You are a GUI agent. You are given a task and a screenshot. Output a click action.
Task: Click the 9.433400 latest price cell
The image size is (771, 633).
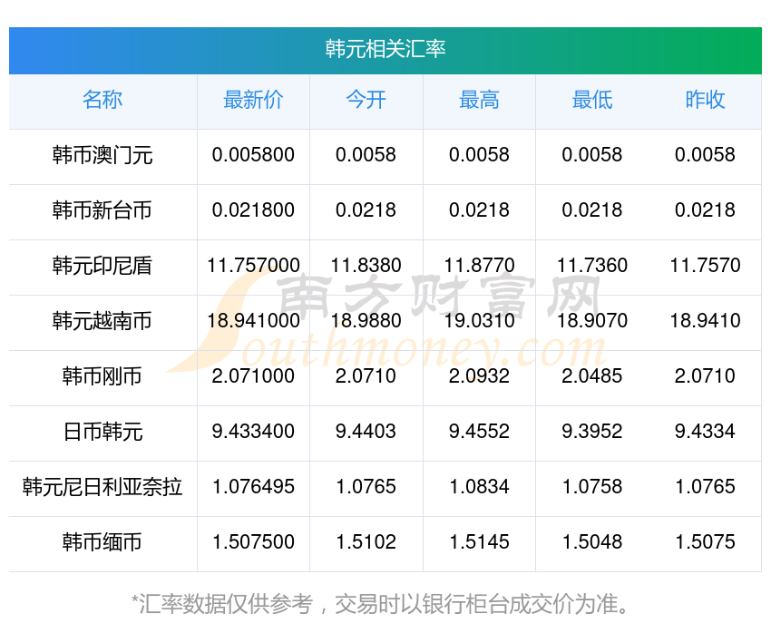253,432
